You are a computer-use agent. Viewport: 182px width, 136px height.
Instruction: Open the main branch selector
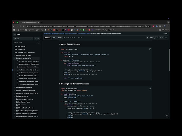tap(23, 39)
